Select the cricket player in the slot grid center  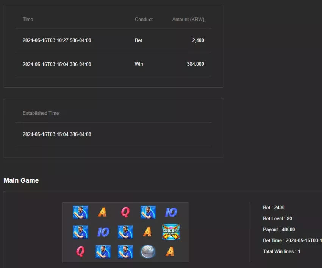[x=125, y=232]
